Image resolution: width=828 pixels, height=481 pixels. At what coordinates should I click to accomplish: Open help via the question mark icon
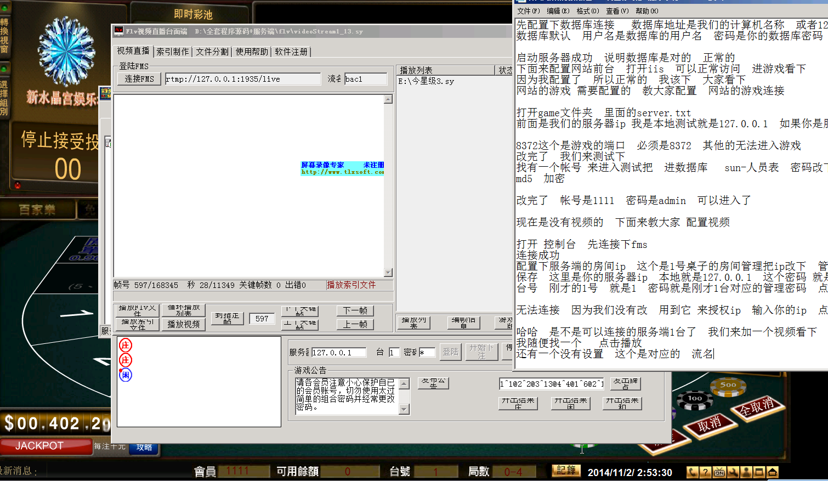pyautogui.click(x=706, y=472)
